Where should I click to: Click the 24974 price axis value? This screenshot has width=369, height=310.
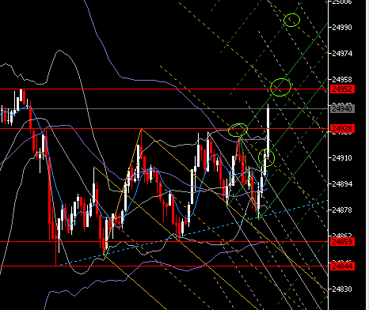tap(342, 54)
